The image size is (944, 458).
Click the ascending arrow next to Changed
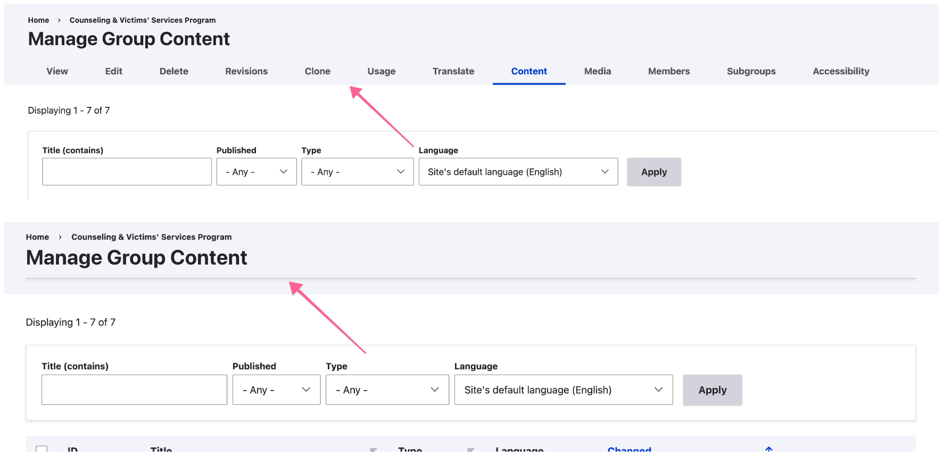click(x=768, y=449)
